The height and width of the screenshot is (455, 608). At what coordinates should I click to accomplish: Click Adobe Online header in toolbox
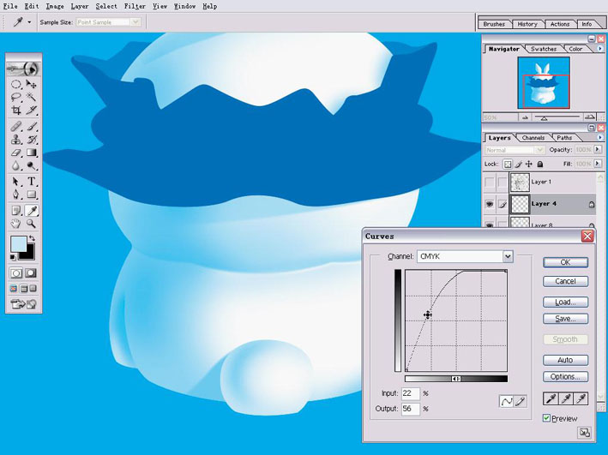tap(24, 69)
